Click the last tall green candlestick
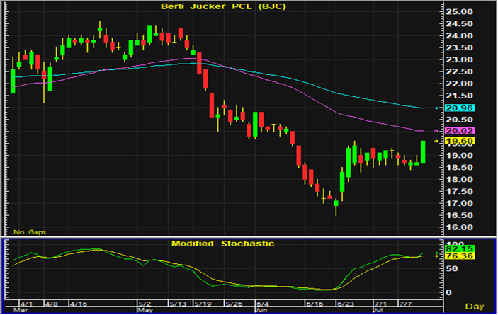This screenshot has width=498, height=315. point(423,152)
